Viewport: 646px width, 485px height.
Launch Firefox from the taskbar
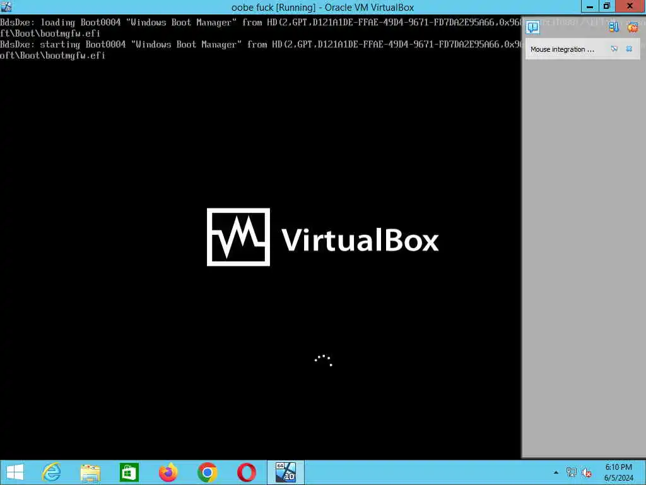point(168,472)
